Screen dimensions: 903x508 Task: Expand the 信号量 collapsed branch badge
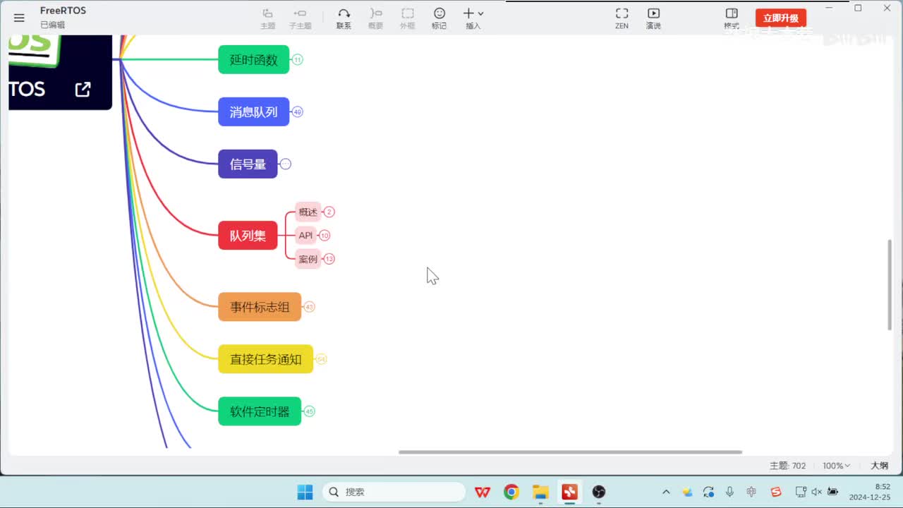point(286,164)
